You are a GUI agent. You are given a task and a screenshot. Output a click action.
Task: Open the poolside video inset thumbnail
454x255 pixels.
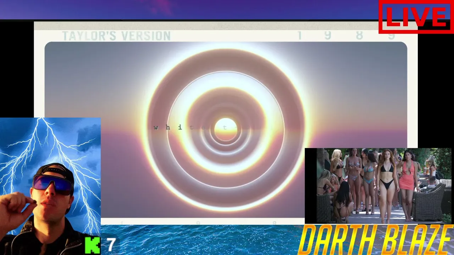point(378,186)
